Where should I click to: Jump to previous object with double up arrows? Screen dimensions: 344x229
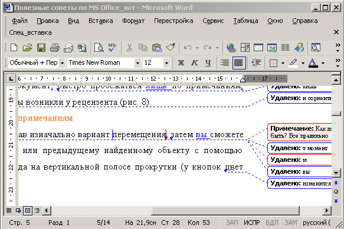(x=336, y=182)
